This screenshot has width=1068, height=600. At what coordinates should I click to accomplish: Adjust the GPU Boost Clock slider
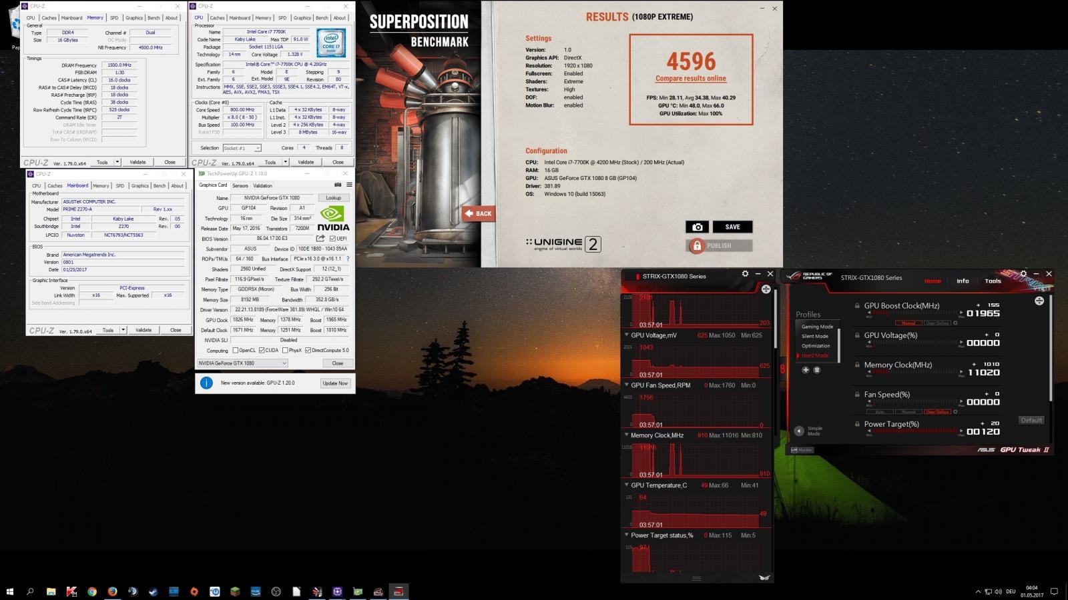point(914,313)
